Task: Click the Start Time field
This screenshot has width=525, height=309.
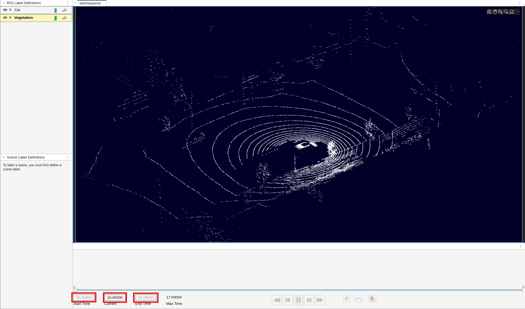Action: 84,297
